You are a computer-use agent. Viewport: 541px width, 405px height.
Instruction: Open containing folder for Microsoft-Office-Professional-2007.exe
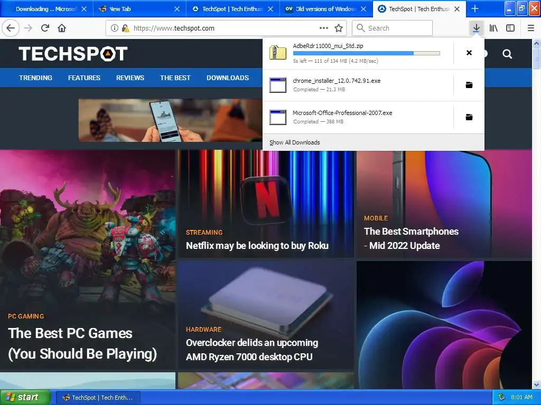point(469,117)
